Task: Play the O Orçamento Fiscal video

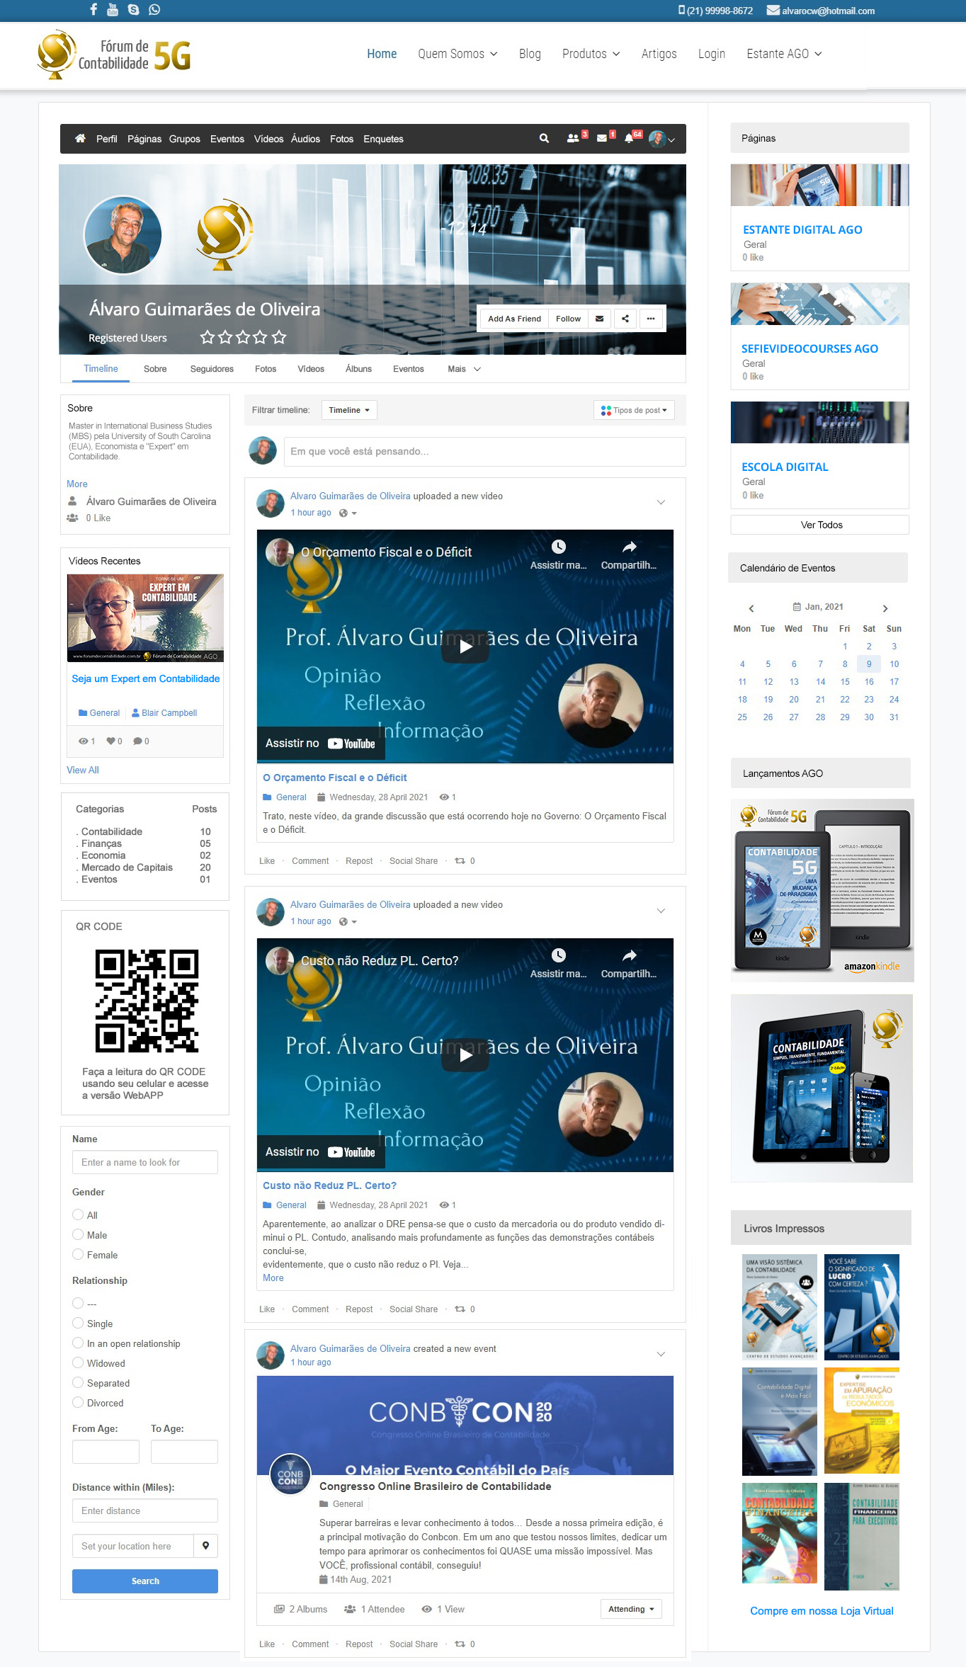Action: [x=465, y=646]
